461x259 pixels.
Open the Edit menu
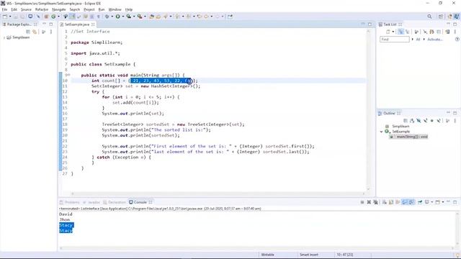pos(14,9)
